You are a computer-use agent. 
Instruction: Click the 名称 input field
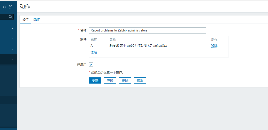point(147,30)
